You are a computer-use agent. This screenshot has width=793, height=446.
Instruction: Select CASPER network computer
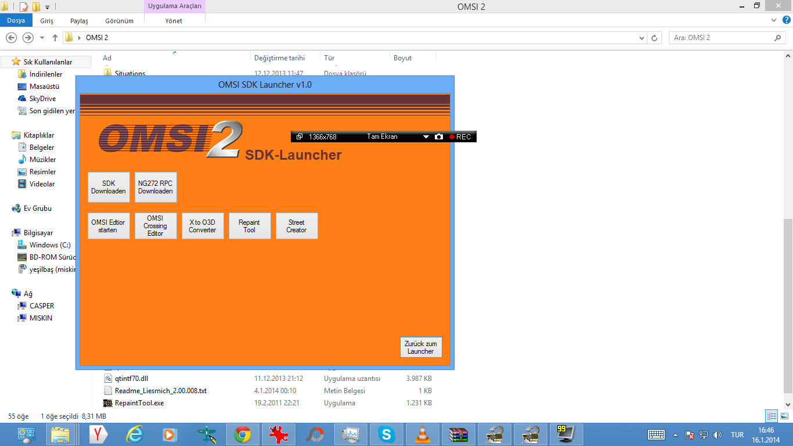(x=42, y=306)
